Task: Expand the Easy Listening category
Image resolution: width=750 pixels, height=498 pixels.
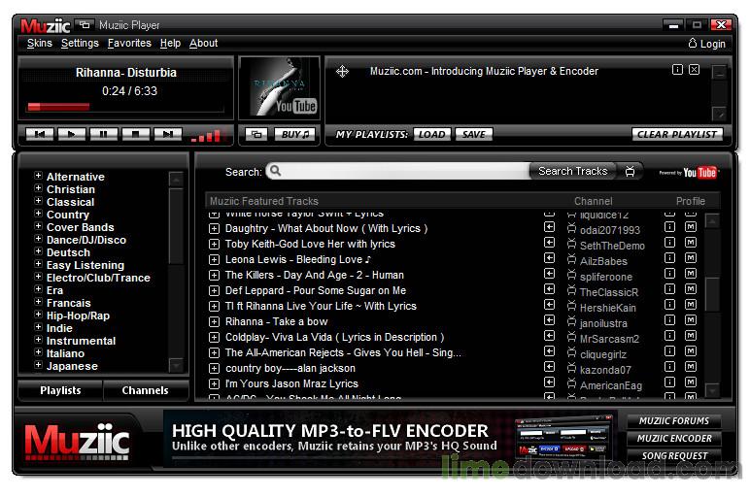Action: (38, 265)
